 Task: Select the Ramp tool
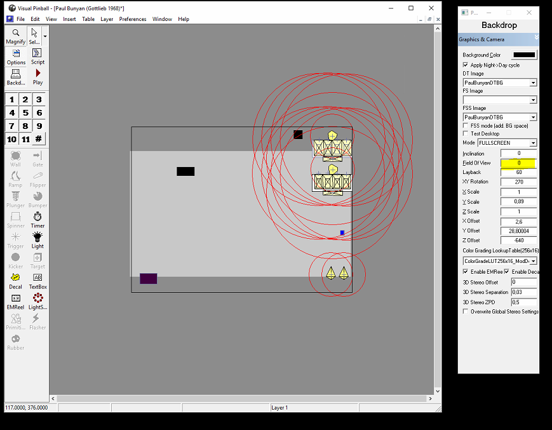pos(15,180)
